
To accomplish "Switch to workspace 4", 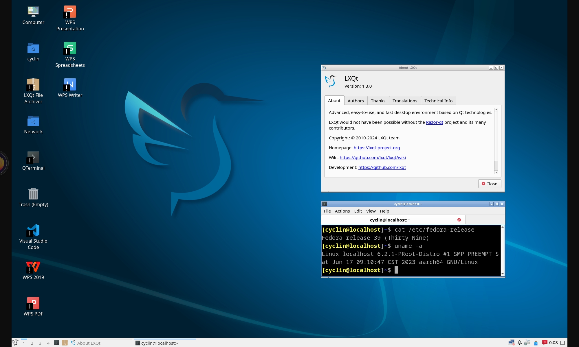I will [48, 343].
